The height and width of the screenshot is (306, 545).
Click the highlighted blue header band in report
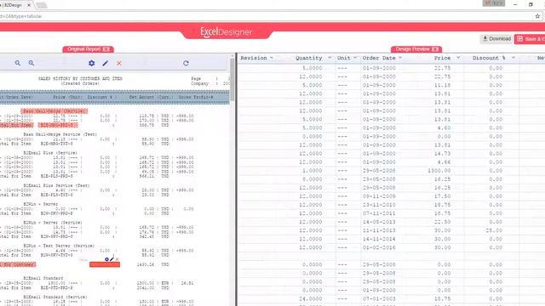pos(115,97)
